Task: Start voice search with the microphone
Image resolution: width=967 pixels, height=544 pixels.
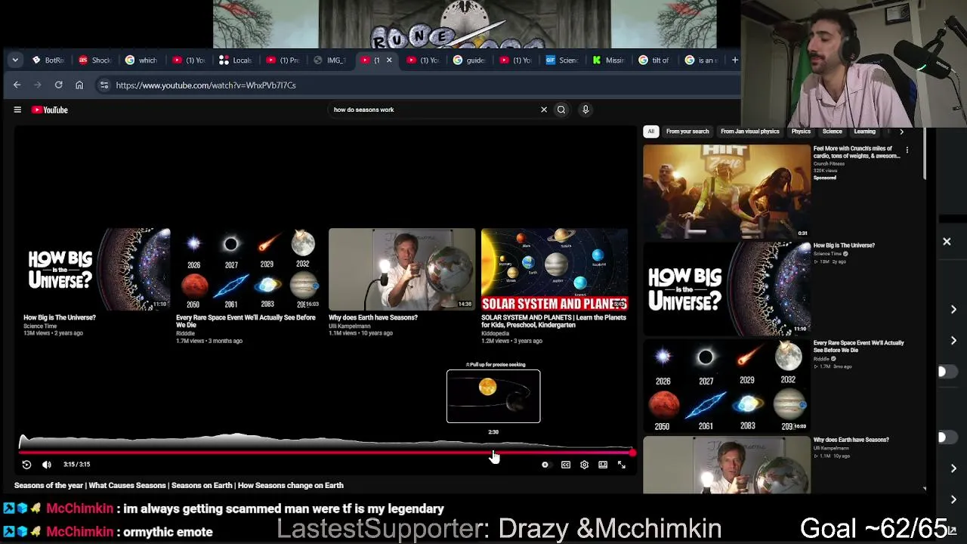Action: pyautogui.click(x=585, y=110)
